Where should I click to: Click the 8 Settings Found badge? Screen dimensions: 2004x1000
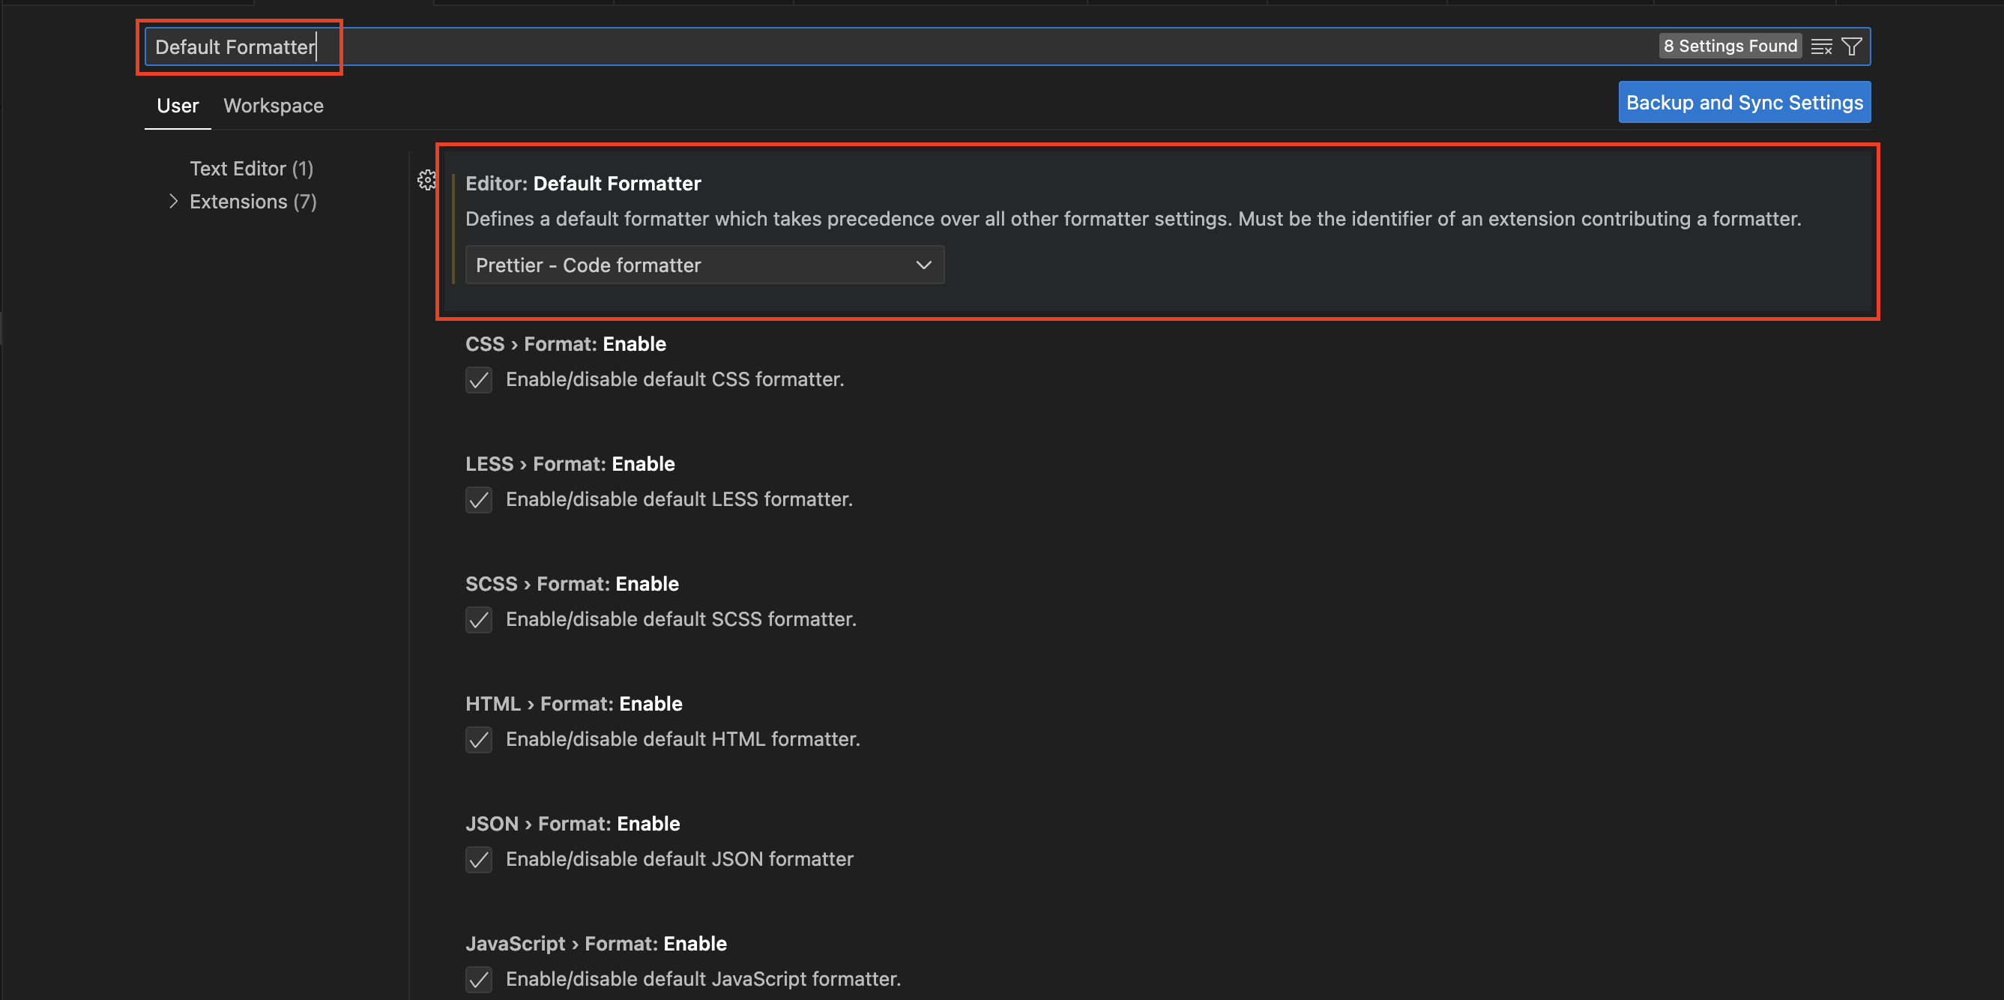click(x=1730, y=46)
